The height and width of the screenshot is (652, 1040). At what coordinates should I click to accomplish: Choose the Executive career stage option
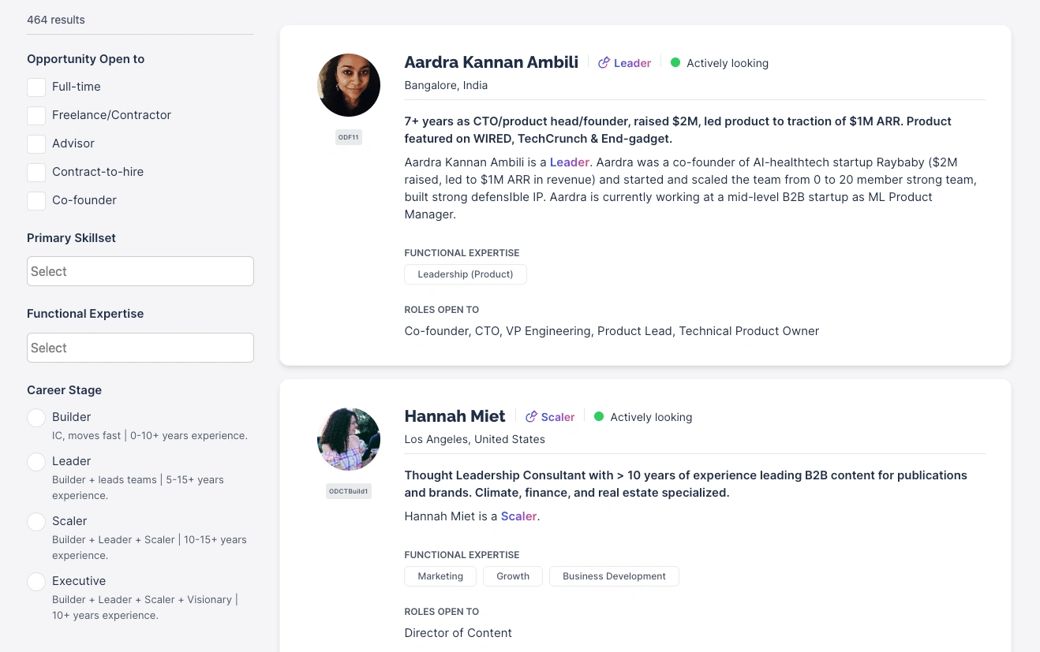tap(36, 582)
